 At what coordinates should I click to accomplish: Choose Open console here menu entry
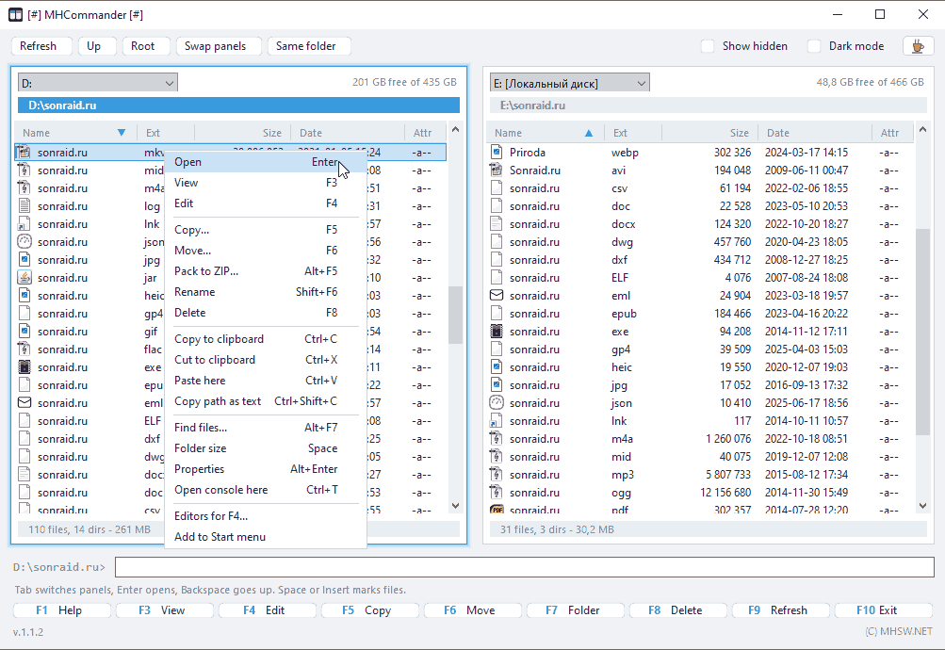click(265, 490)
